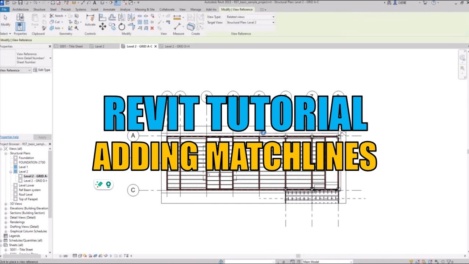The width and height of the screenshot is (469, 264).
Task: Select Ref Beam system view in browser
Action: [x=30, y=190]
